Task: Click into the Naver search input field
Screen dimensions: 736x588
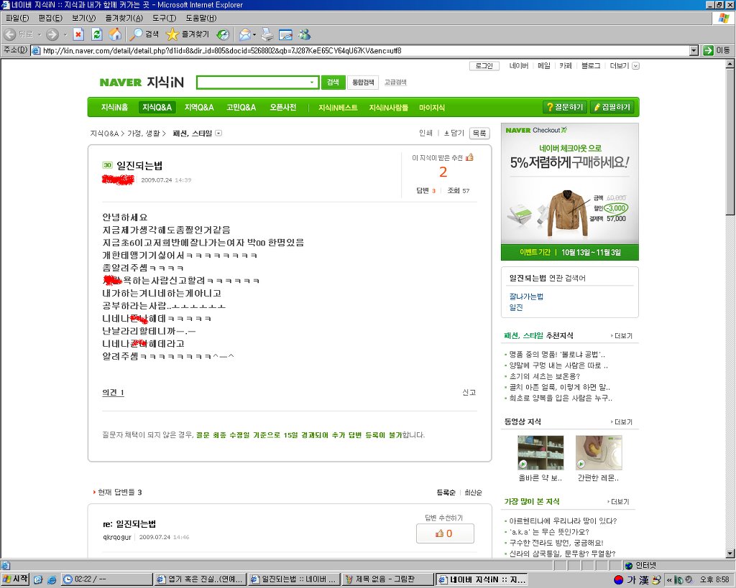Action: tap(253, 83)
